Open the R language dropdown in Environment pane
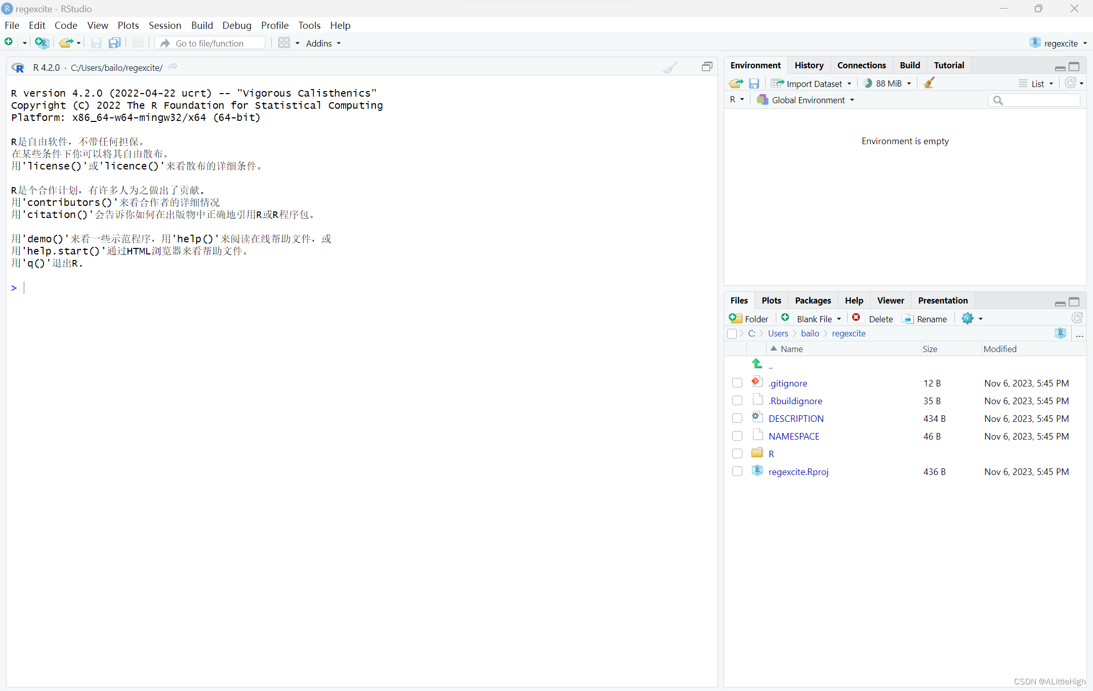This screenshot has height=691, width=1093. coord(737,100)
